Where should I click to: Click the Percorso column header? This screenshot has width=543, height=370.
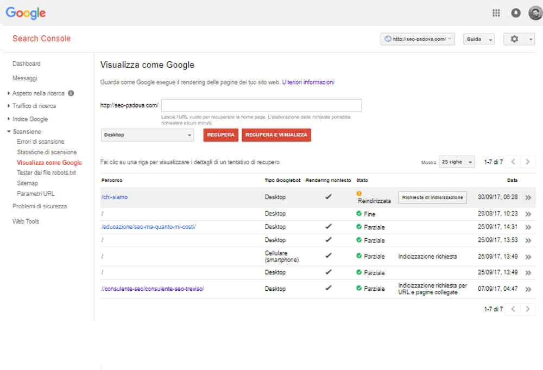(x=112, y=180)
